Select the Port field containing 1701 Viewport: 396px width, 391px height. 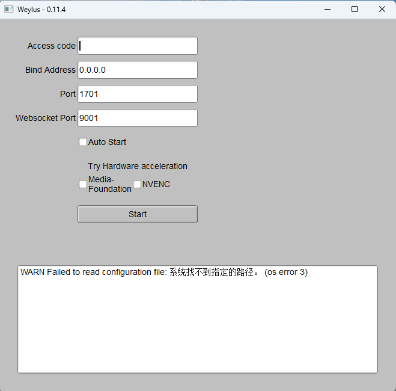tap(138, 94)
